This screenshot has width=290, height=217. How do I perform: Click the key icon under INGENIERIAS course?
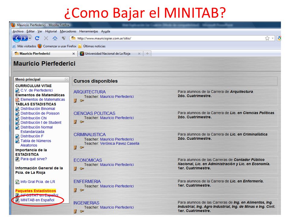(82, 211)
